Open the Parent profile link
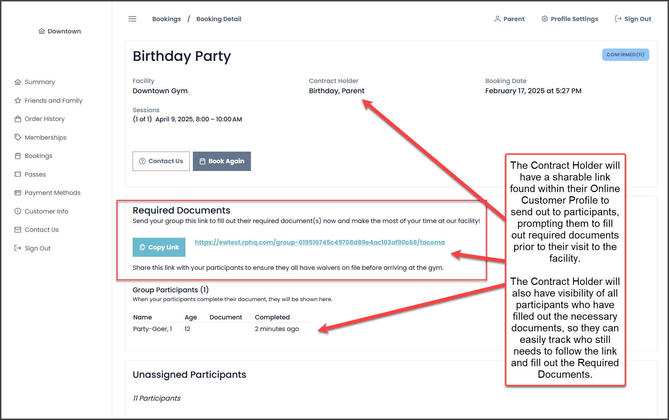This screenshot has height=420, width=669. click(509, 19)
